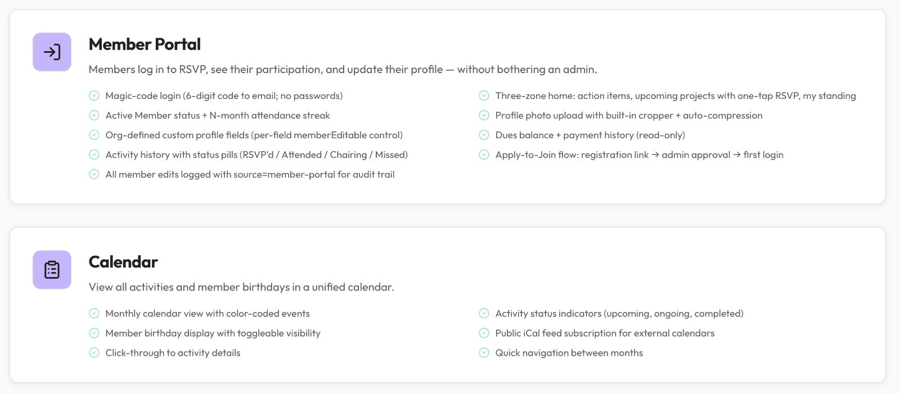Click check icon beside Active Member status
This screenshot has height=394, width=900.
point(94,115)
